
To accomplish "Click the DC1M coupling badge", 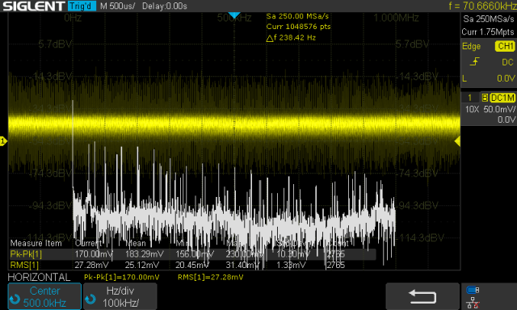I will (502, 98).
